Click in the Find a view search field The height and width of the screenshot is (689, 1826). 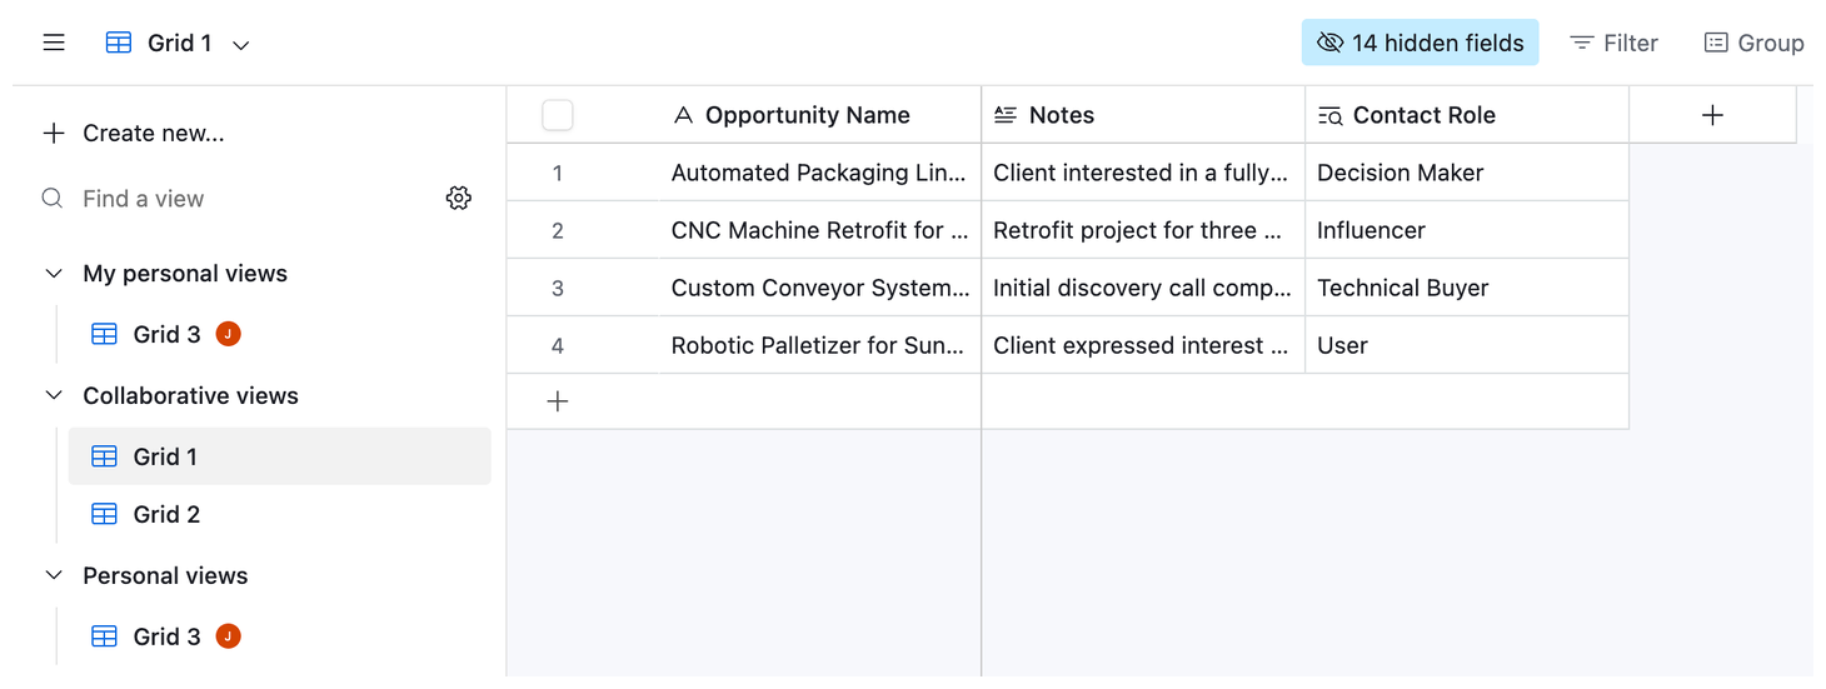coord(177,198)
